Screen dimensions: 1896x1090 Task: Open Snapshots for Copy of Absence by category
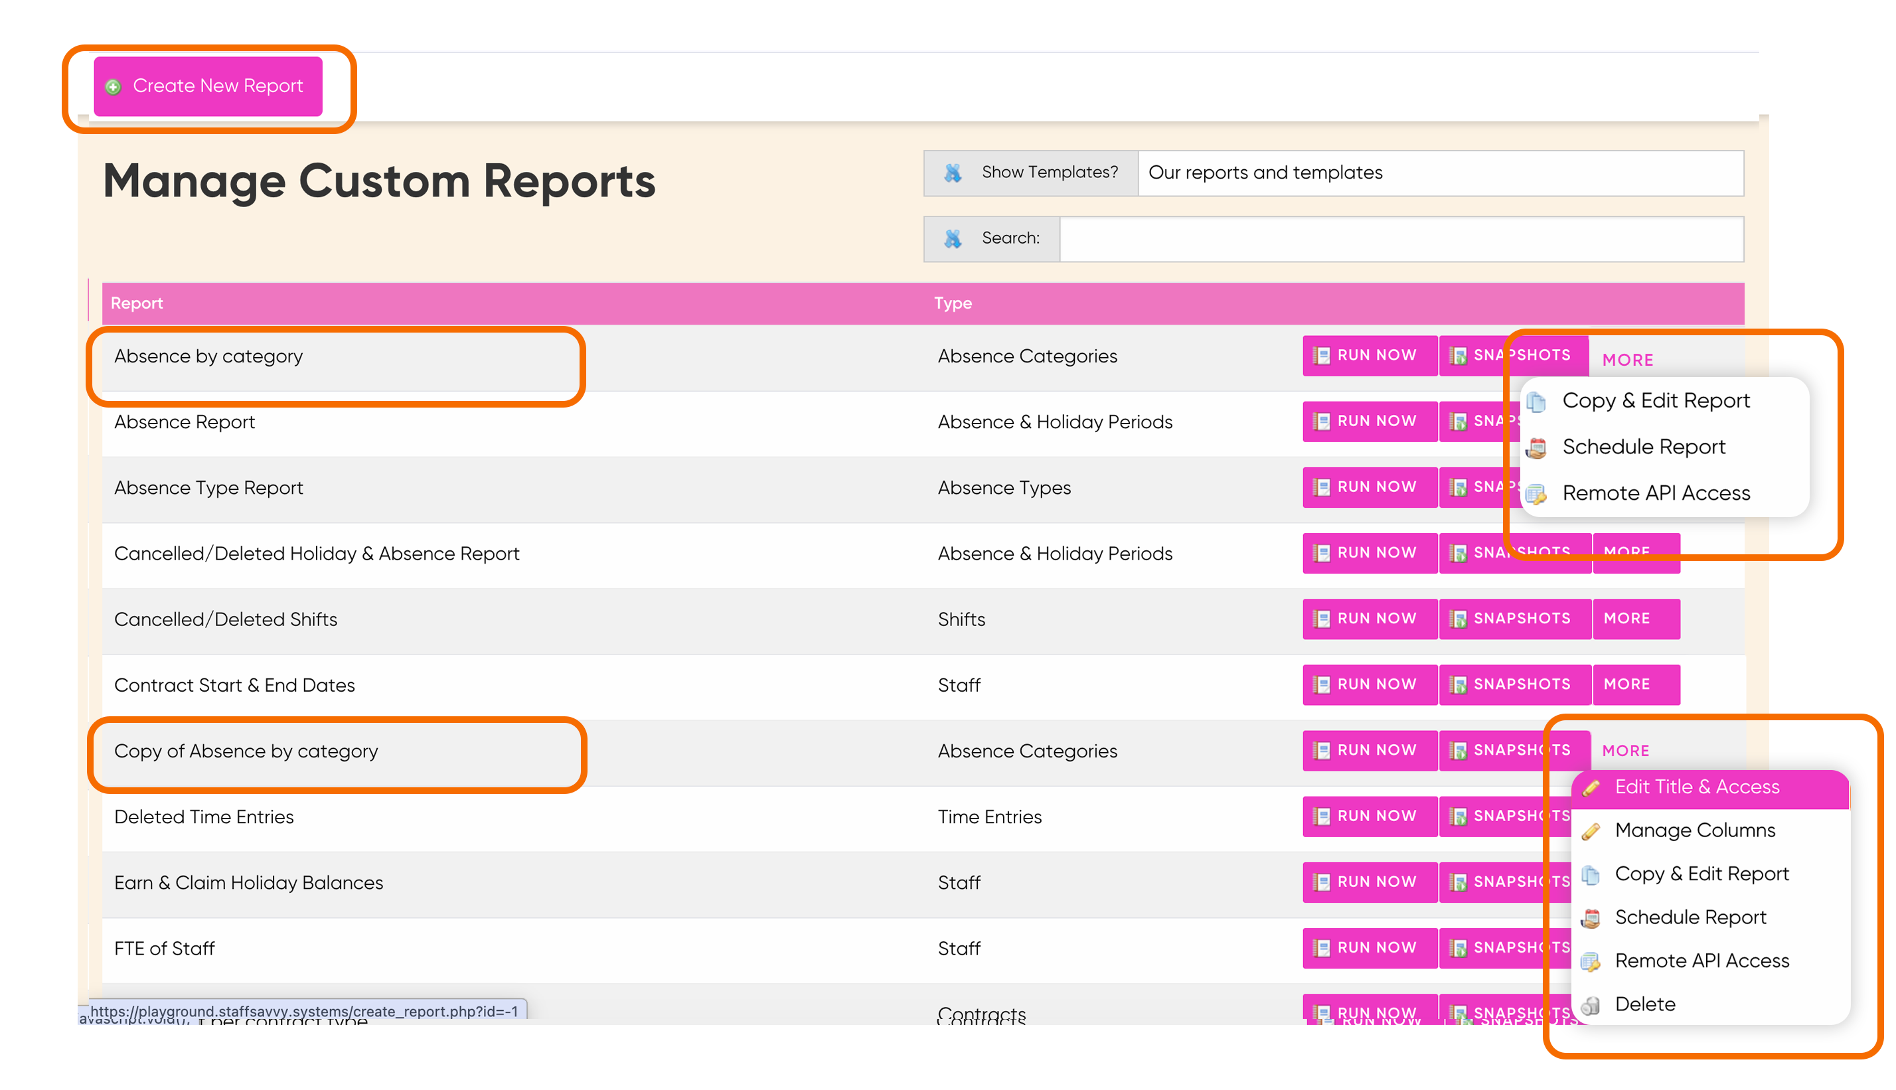(x=1515, y=751)
